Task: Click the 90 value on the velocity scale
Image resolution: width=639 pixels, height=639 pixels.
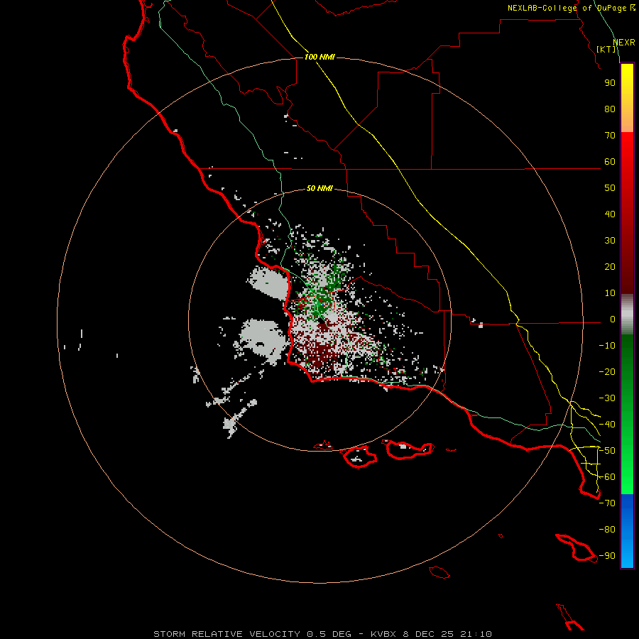Action: [x=610, y=83]
